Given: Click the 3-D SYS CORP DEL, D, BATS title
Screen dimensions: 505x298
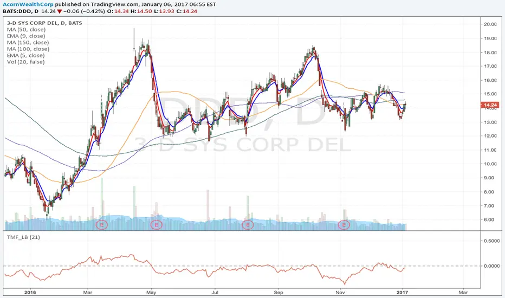Looking at the screenshot, I should tap(44, 23).
